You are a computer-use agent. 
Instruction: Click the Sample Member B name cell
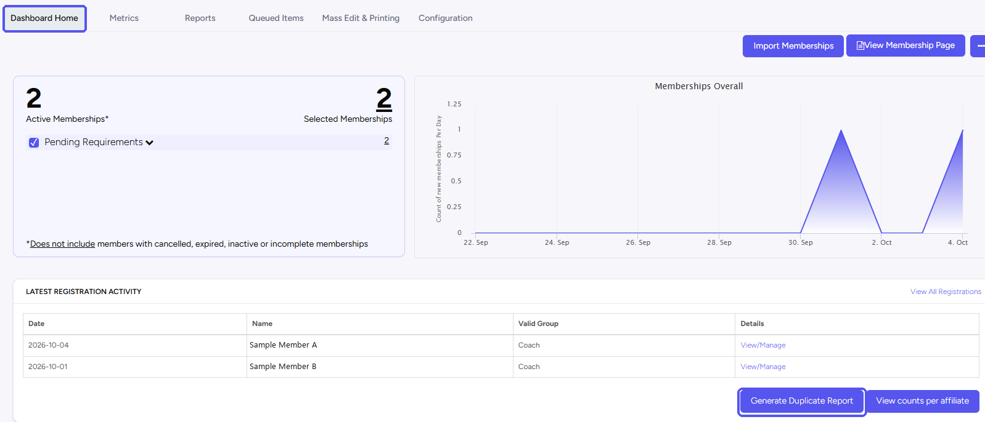coord(380,367)
